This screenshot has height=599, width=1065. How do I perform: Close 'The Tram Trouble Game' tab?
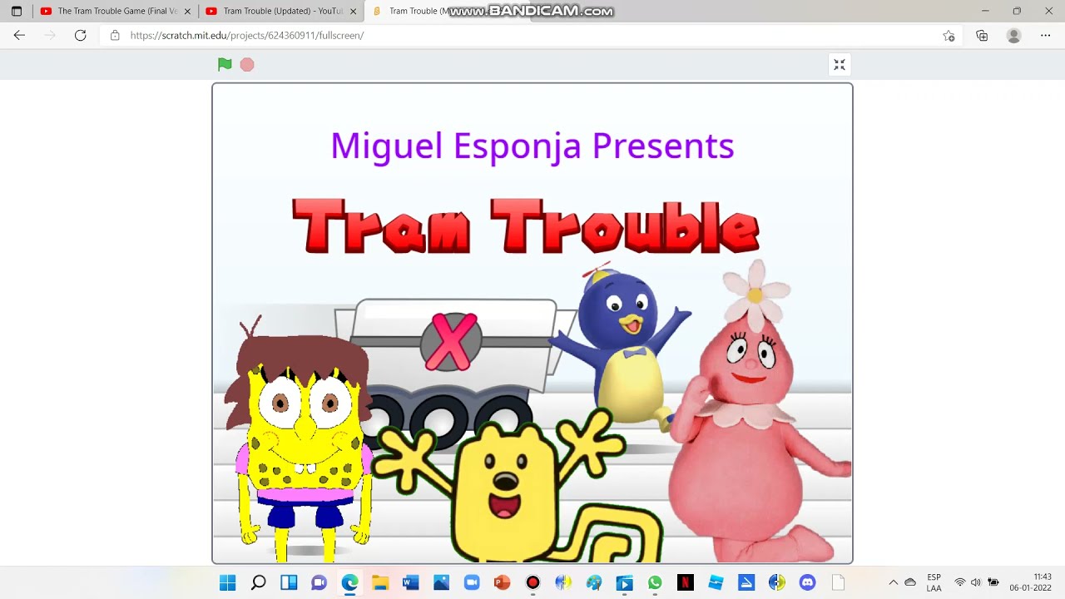[187, 12]
